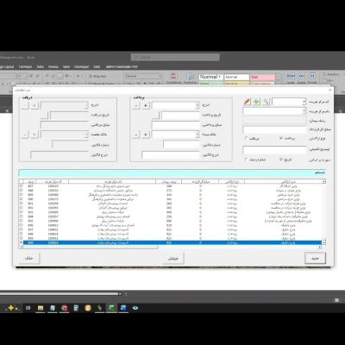345x345 pixels.
Task: Click plus button beside بانک مبدا combo
Action: coord(146,135)
